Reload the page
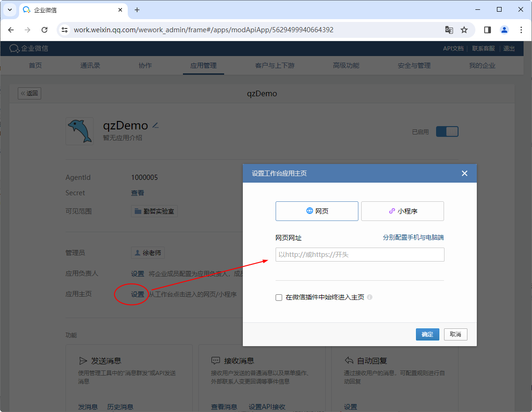This screenshot has height=412, width=532. coord(44,30)
